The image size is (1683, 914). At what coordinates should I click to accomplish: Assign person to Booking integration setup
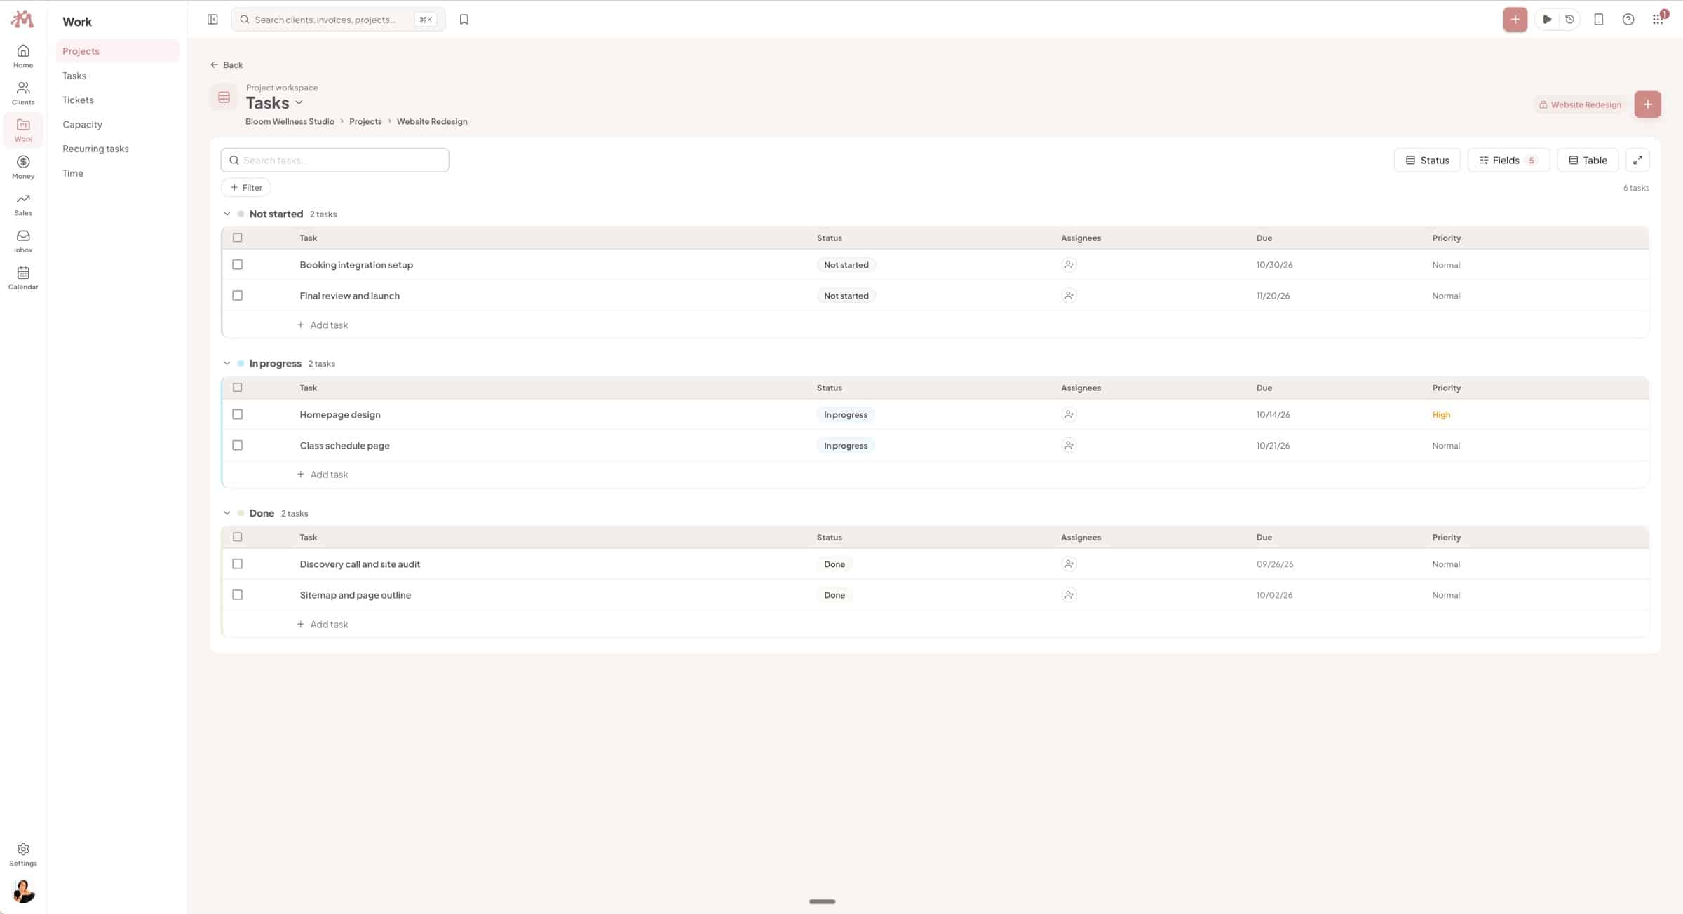pyautogui.click(x=1069, y=265)
